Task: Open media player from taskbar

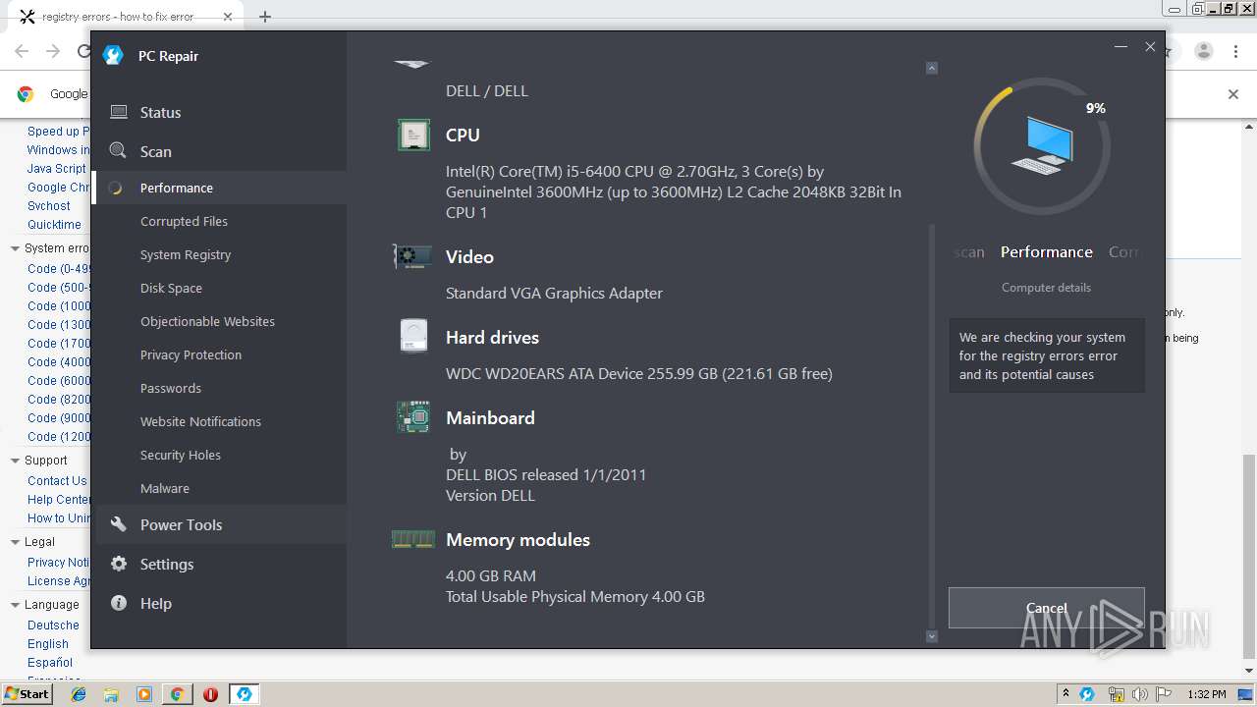Action: (144, 694)
